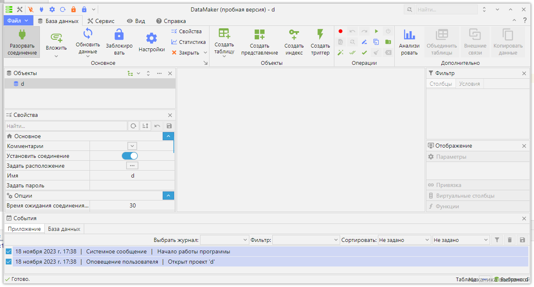Click the help question mark at ribbon right

[x=525, y=20]
